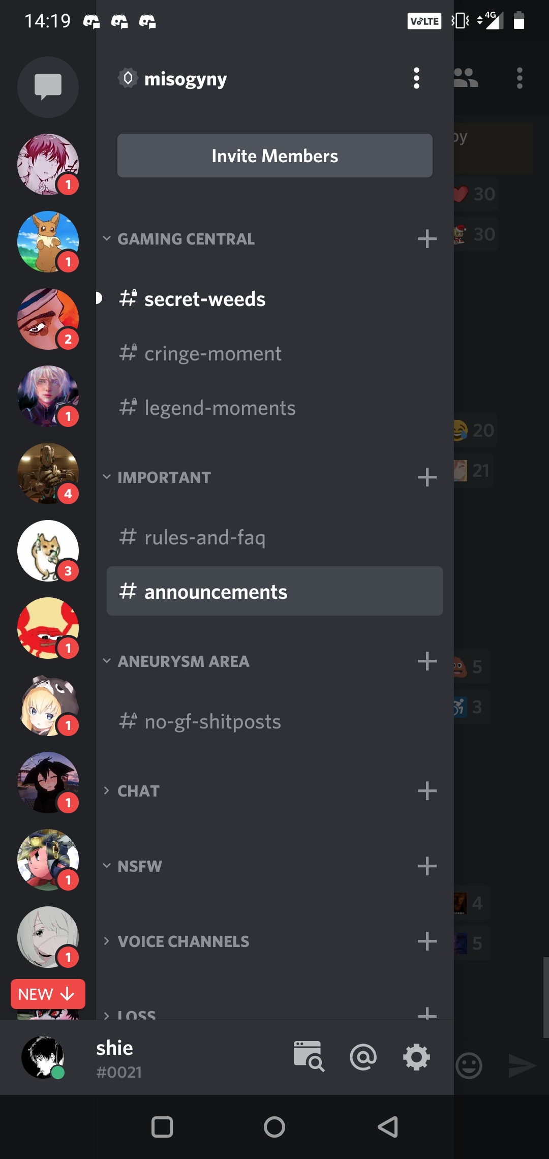Image resolution: width=549 pixels, height=1159 pixels.
Task: Add channel to GAMING CENTRAL category
Action: click(x=427, y=239)
